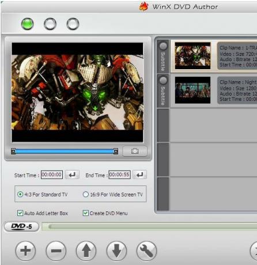The height and width of the screenshot is (265, 257).
Task: Click the right trim handle on preview slider
Action: [x=116, y=152]
